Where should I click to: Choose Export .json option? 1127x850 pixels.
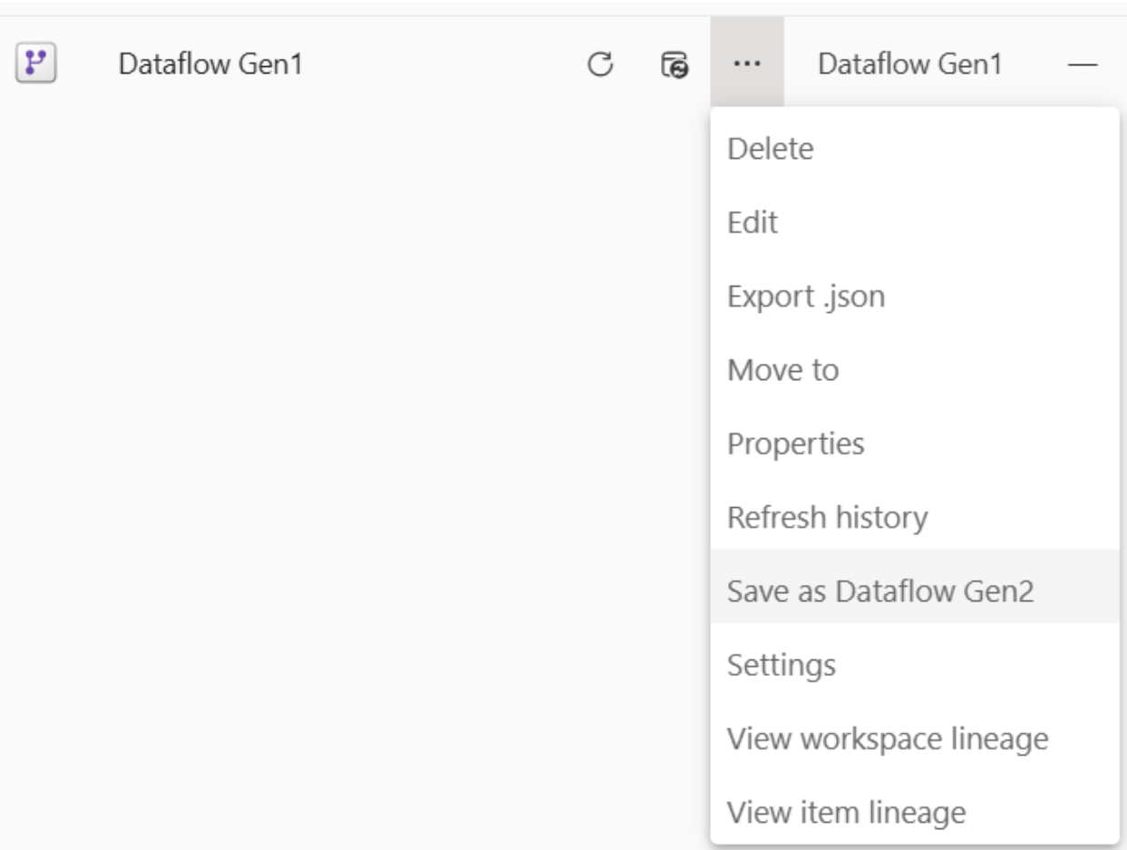[915, 297]
